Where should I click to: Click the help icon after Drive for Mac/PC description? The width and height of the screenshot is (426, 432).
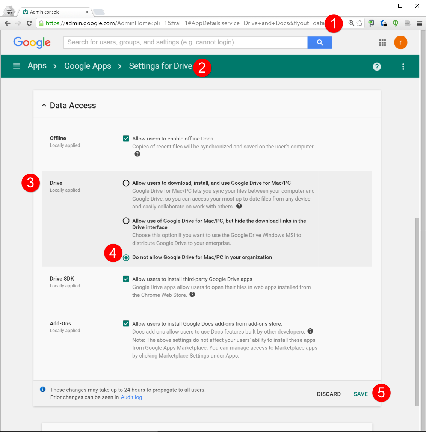(239, 206)
